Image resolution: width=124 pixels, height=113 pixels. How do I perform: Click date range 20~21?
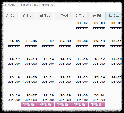49,77
